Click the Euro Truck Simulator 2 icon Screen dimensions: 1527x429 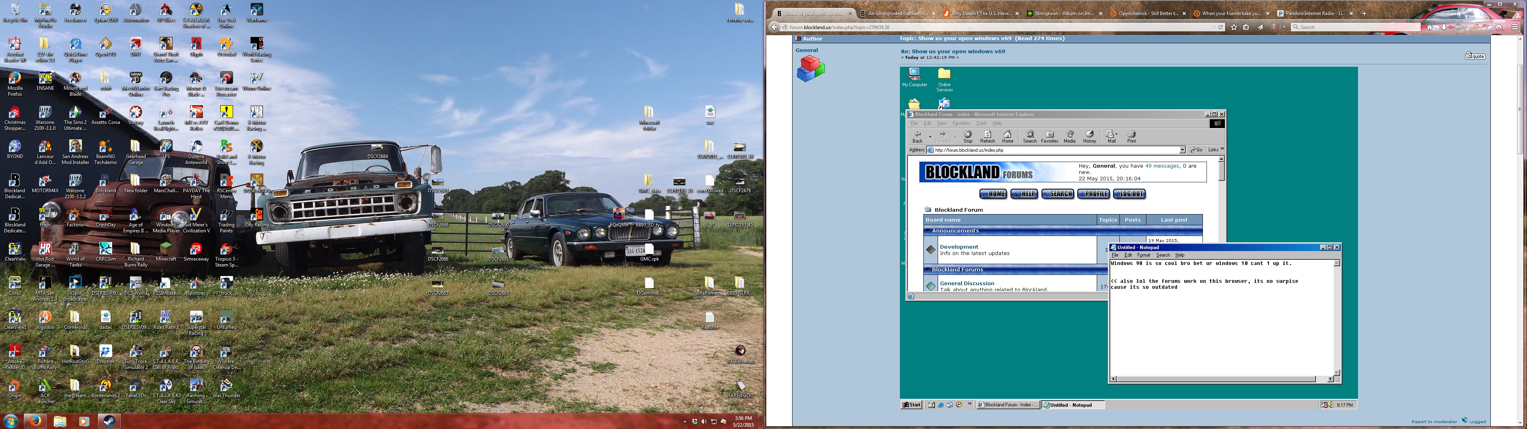136,357
